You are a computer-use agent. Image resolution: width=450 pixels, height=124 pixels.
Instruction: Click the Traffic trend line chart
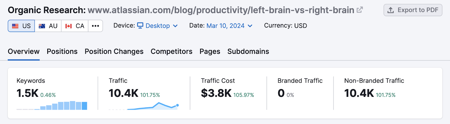click(143, 106)
